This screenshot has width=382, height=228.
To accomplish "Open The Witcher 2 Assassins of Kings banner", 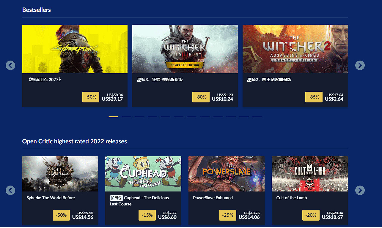I will click(x=295, y=49).
